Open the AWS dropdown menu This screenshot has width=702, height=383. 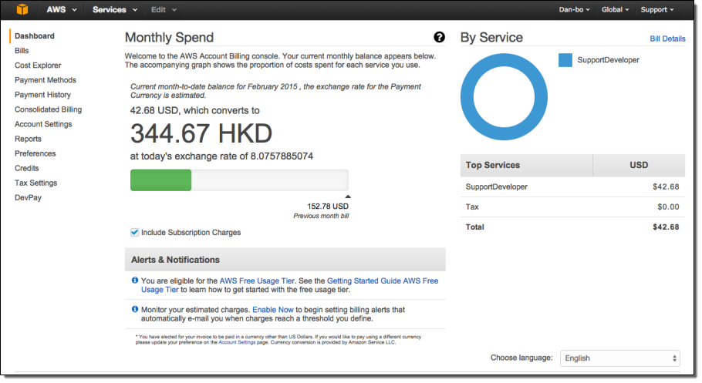point(62,9)
